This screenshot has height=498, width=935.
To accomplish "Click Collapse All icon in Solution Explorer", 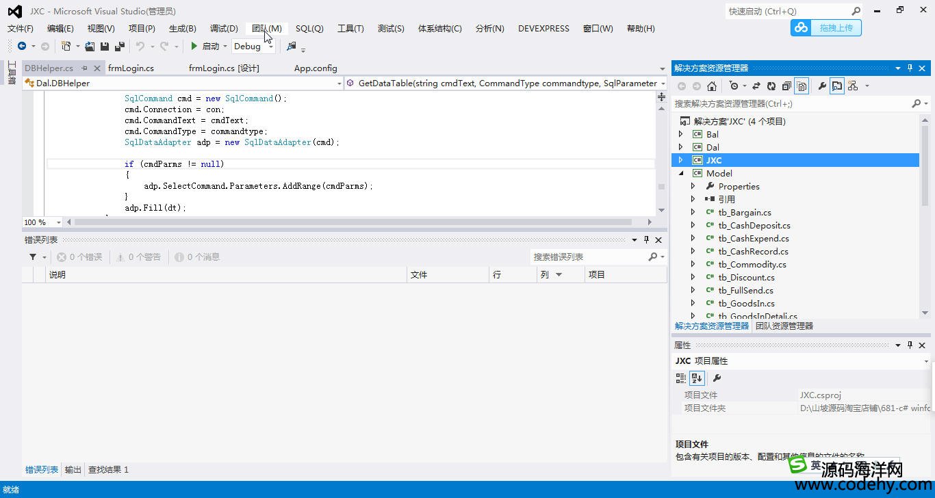I will point(786,86).
